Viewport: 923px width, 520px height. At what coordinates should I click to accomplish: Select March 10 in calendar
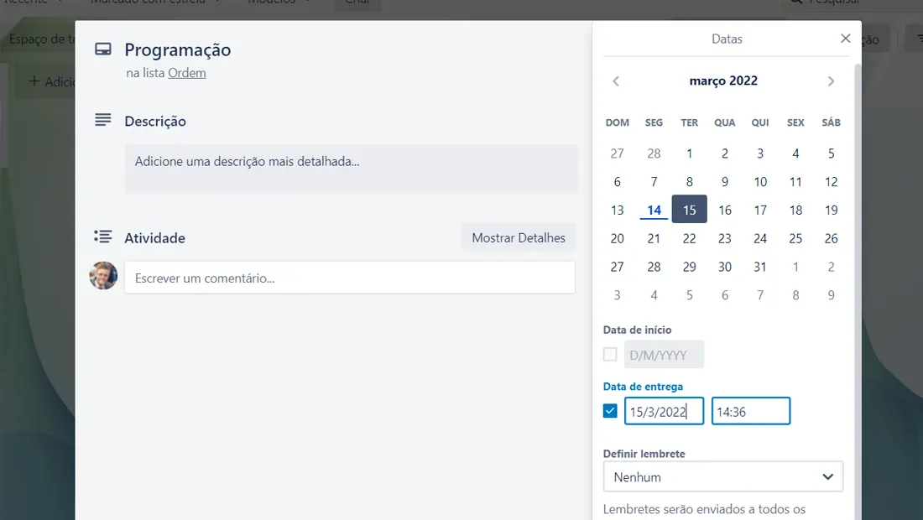click(760, 182)
